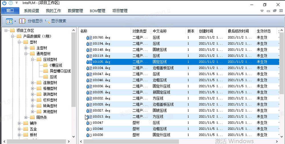
Task: Click the ribbon collapse heart-shaped icon
Action: (x=262, y=11)
